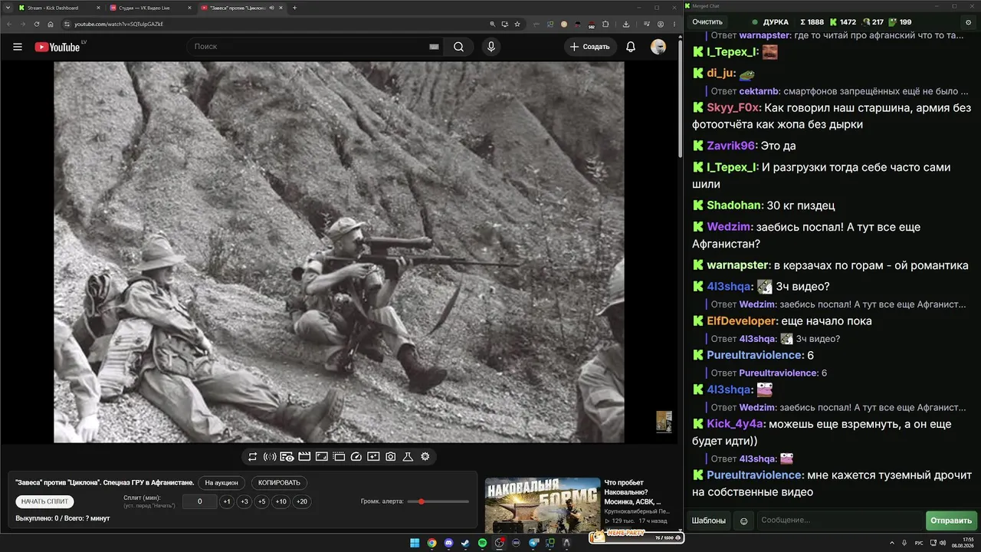The image size is (981, 552).
Task: Click username Skyy_F0x in chat
Action: point(732,108)
